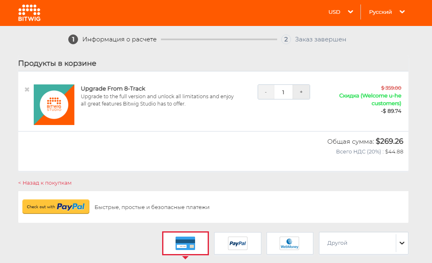
Task: Click the quantity input field
Action: pos(283,92)
